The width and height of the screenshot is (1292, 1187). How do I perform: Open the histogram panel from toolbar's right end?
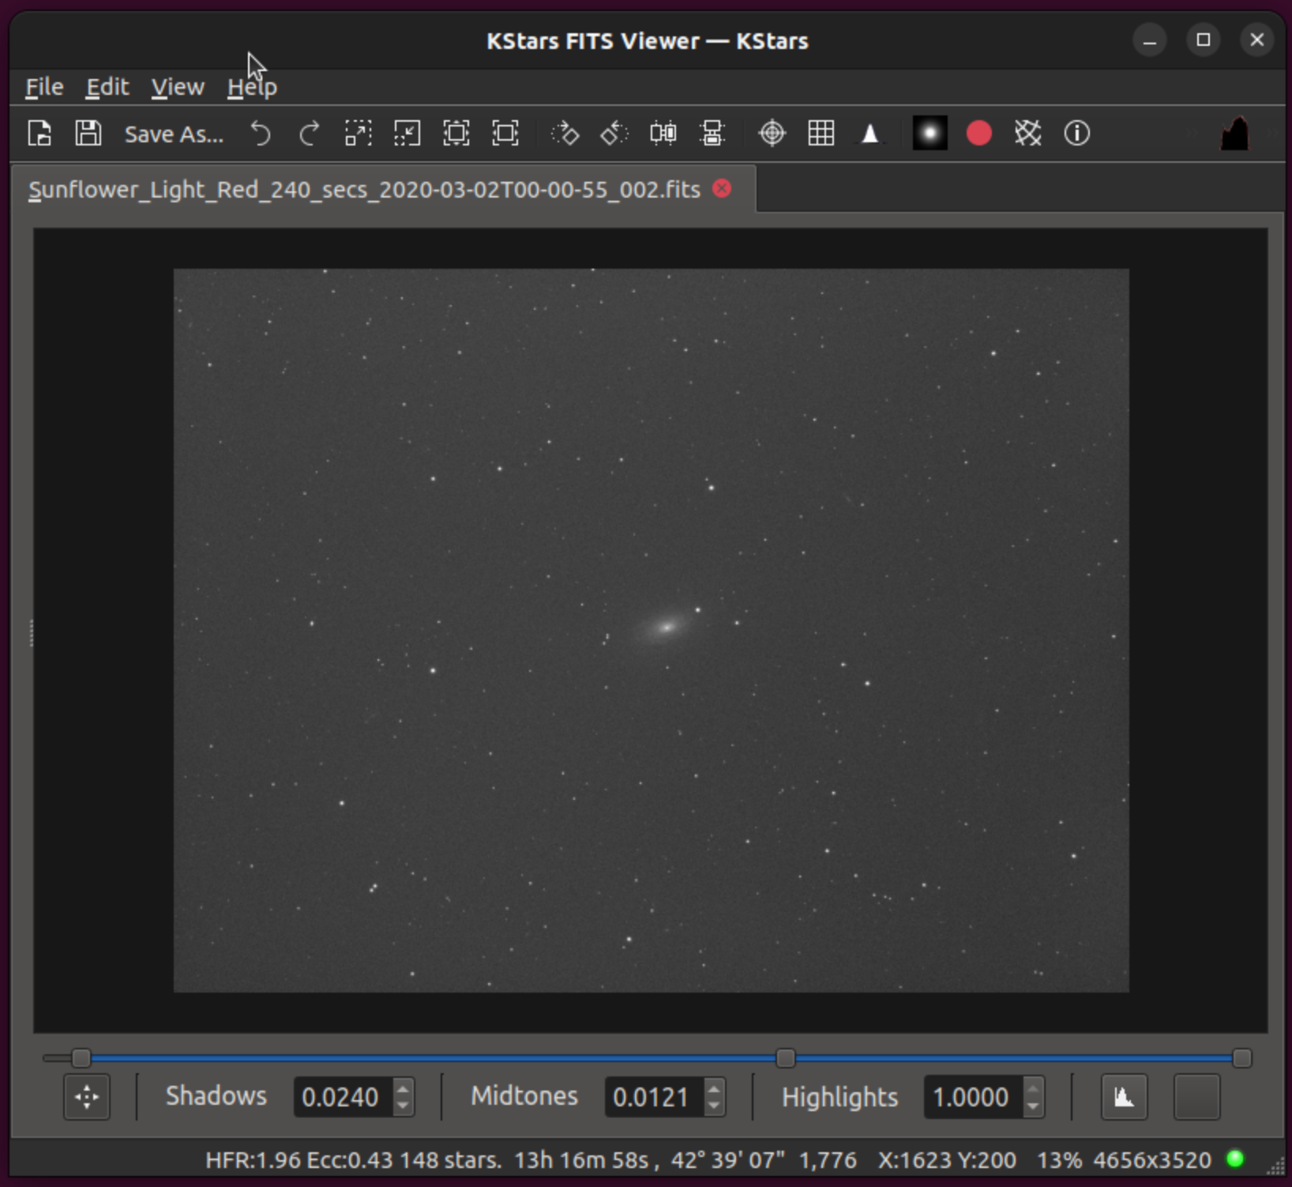pos(1234,134)
